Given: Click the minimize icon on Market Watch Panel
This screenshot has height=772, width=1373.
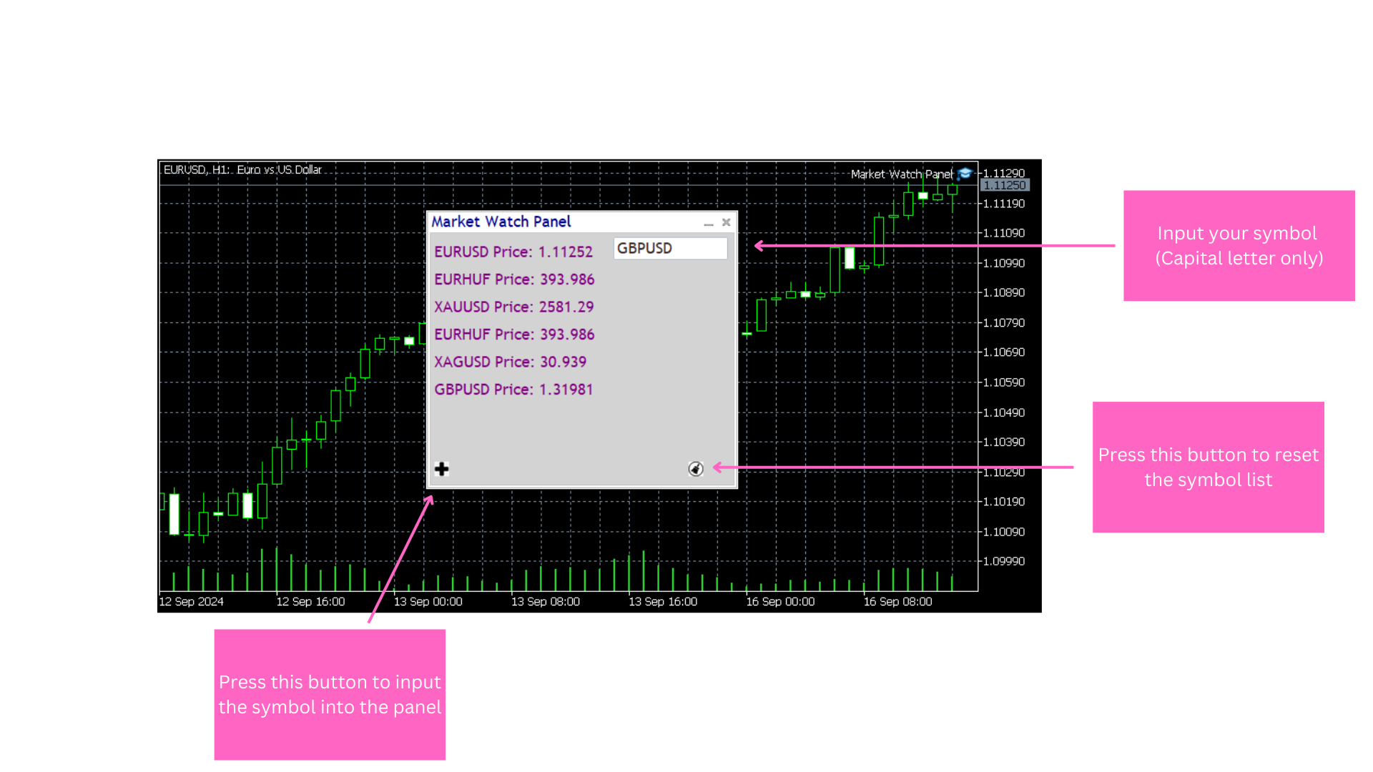Looking at the screenshot, I should click(x=709, y=224).
